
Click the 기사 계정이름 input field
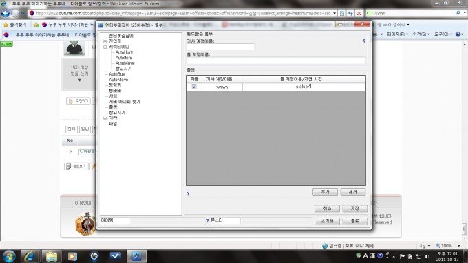point(220,47)
